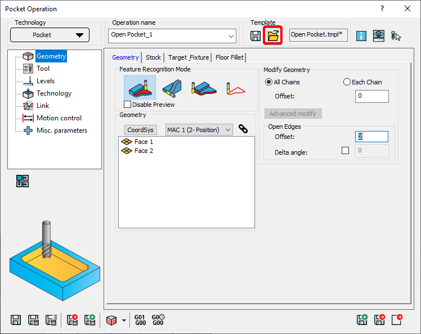
Task: Open the MAC 1 (2- Position) dropdown
Action: point(199,130)
